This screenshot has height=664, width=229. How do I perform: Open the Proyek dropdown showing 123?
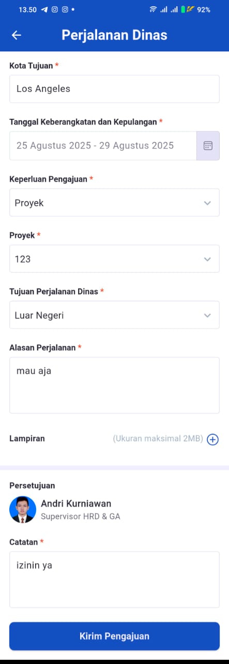(114, 258)
